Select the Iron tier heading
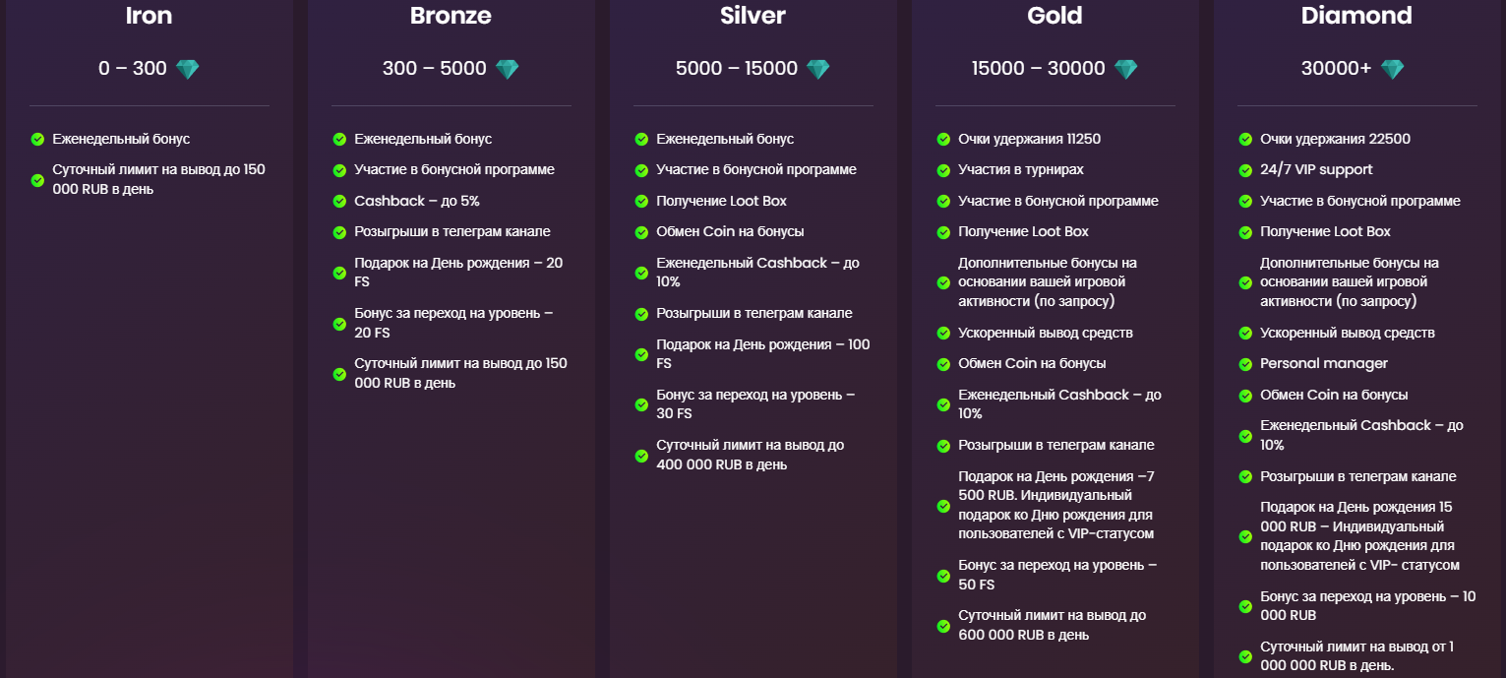1506x678 pixels. click(x=150, y=16)
